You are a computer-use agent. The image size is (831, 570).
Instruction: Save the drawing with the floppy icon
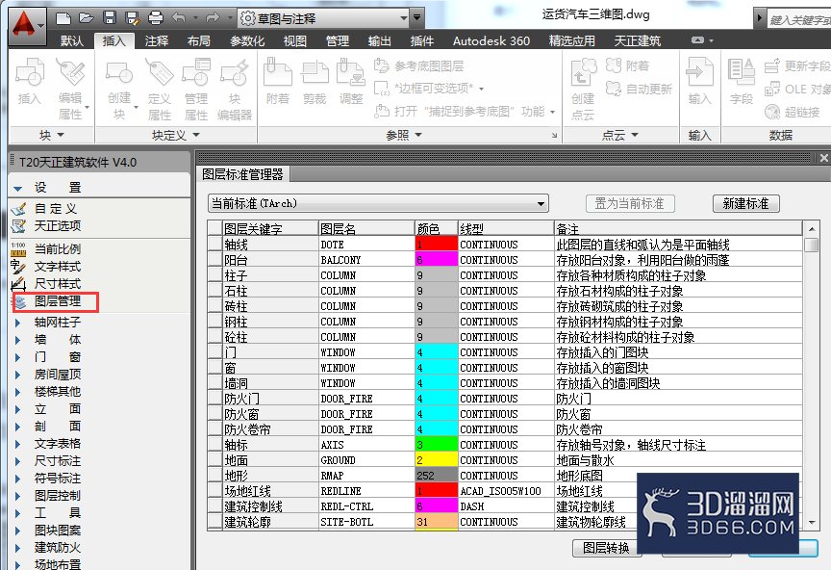pos(110,18)
